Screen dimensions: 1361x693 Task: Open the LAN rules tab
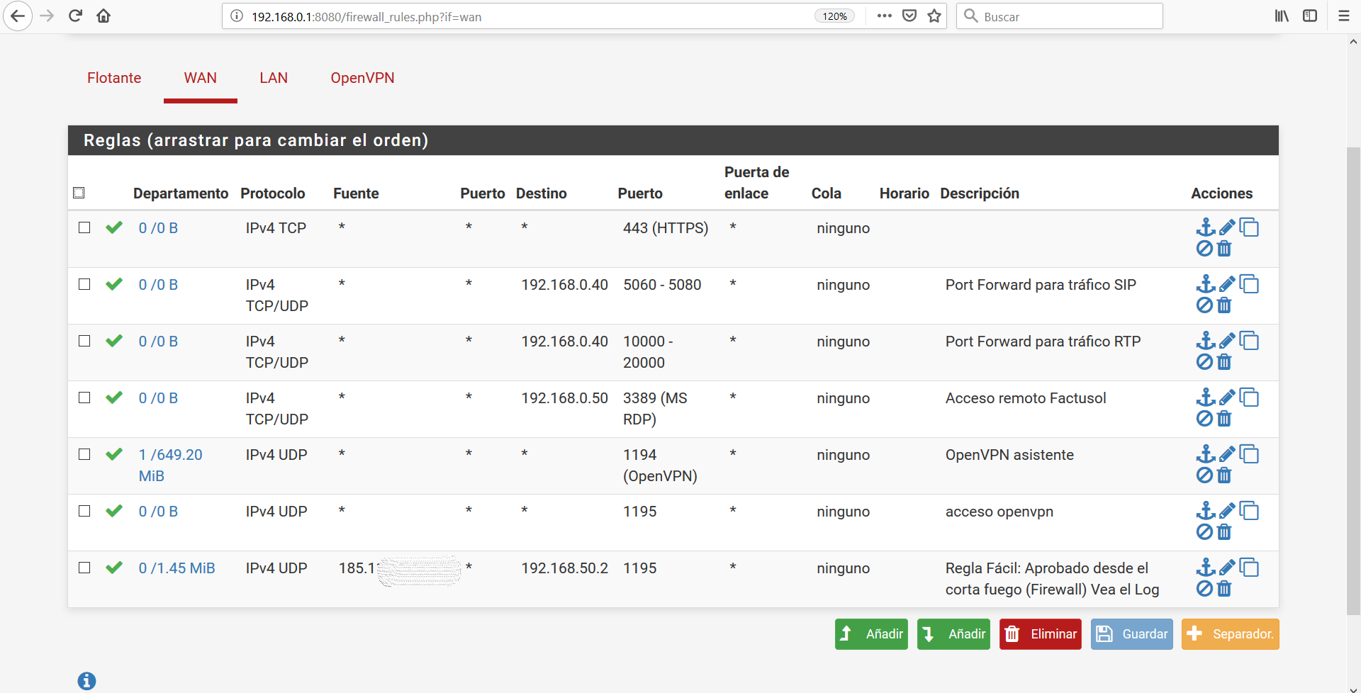[x=274, y=78]
